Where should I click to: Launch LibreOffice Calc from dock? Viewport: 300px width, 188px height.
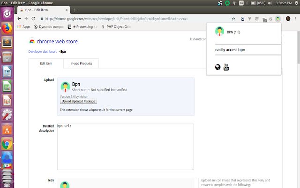[7, 86]
